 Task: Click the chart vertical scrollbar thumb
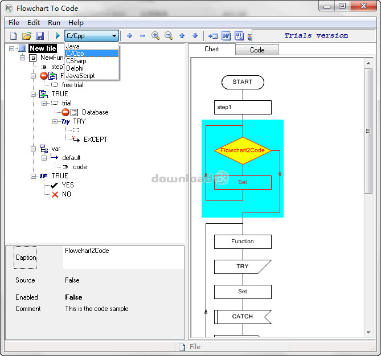pyautogui.click(x=368, y=131)
